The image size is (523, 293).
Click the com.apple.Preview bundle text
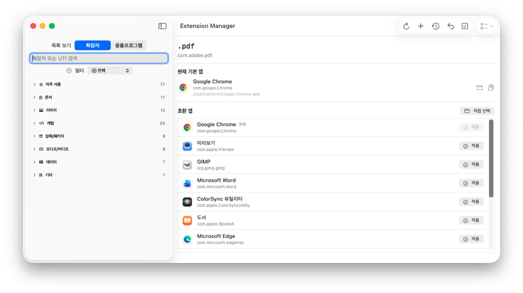click(215, 150)
